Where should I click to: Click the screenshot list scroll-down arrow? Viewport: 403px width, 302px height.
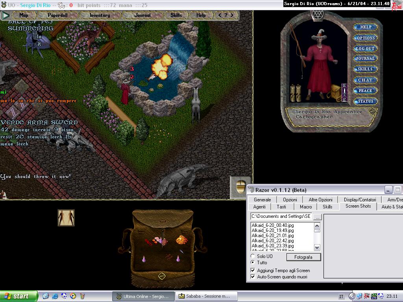(317, 248)
